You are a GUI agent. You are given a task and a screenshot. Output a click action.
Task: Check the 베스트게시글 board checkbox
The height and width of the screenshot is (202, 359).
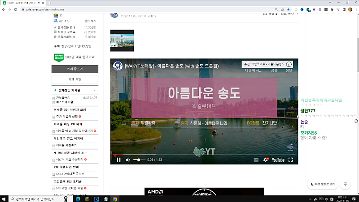tap(54, 102)
